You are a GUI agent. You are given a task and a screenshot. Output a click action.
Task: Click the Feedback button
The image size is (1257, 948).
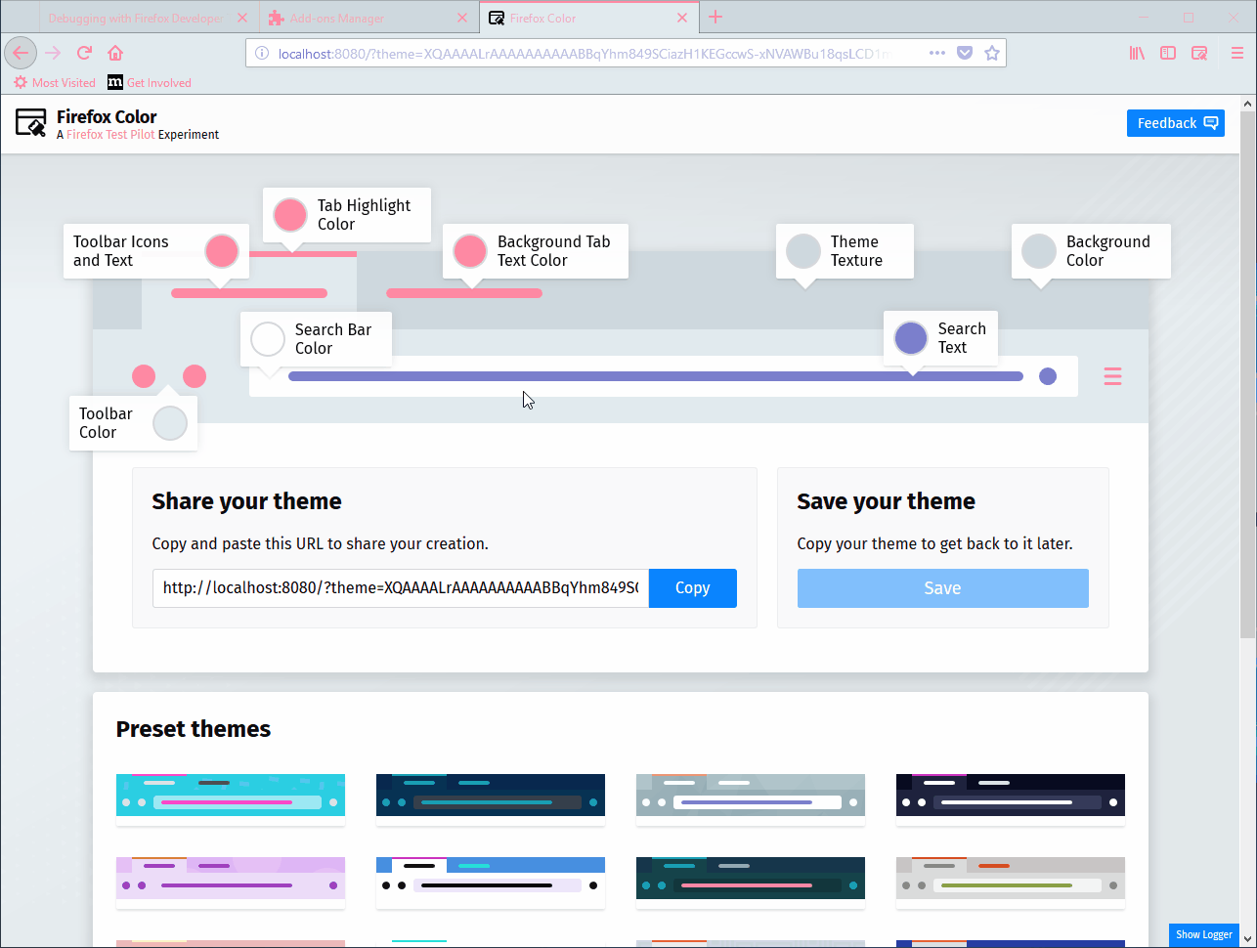coord(1175,123)
